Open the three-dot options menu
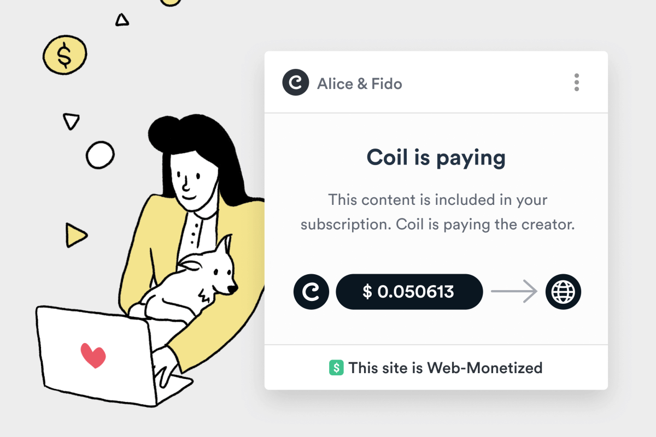The width and height of the screenshot is (656, 437). point(576,82)
